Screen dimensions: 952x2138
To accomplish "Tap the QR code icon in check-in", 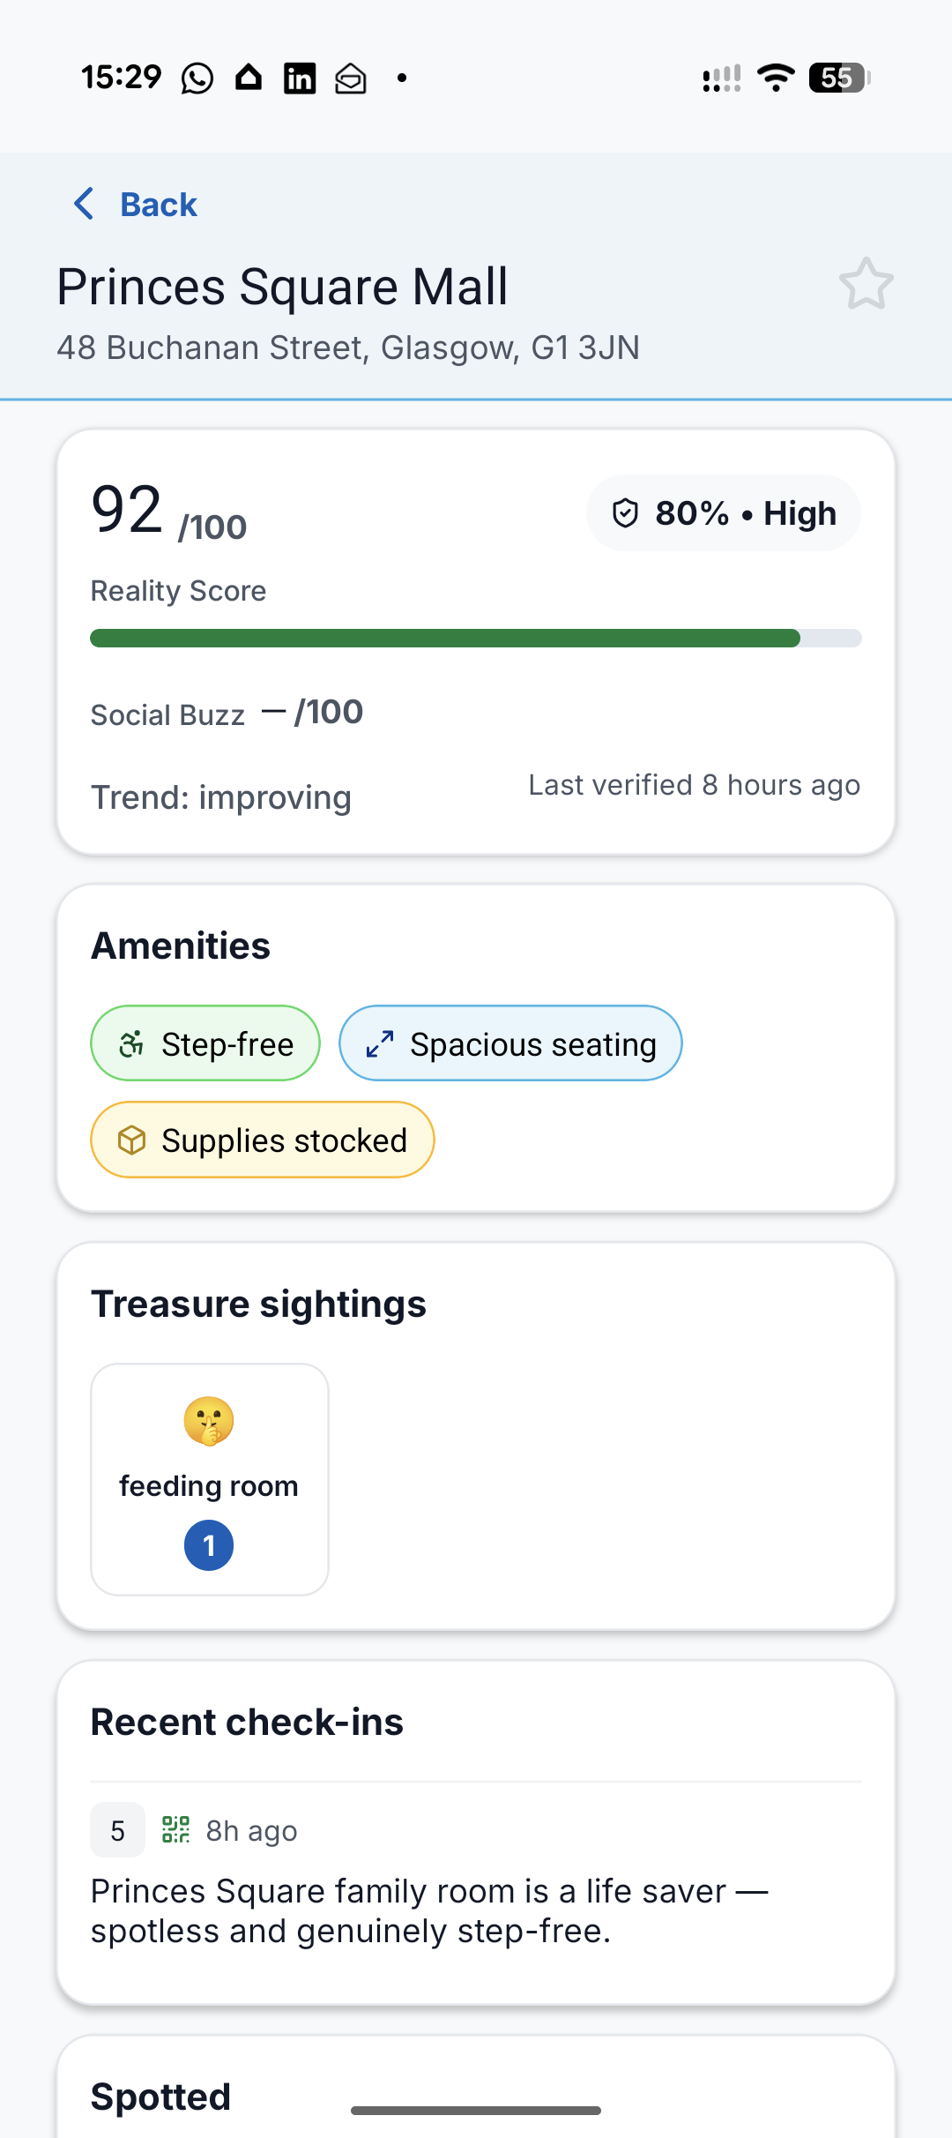I will point(176,1830).
